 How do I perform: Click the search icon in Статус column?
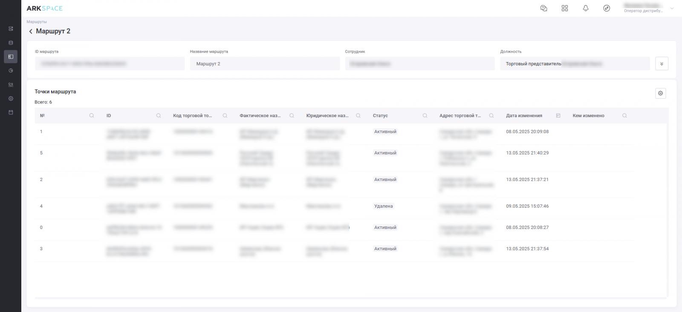(425, 116)
